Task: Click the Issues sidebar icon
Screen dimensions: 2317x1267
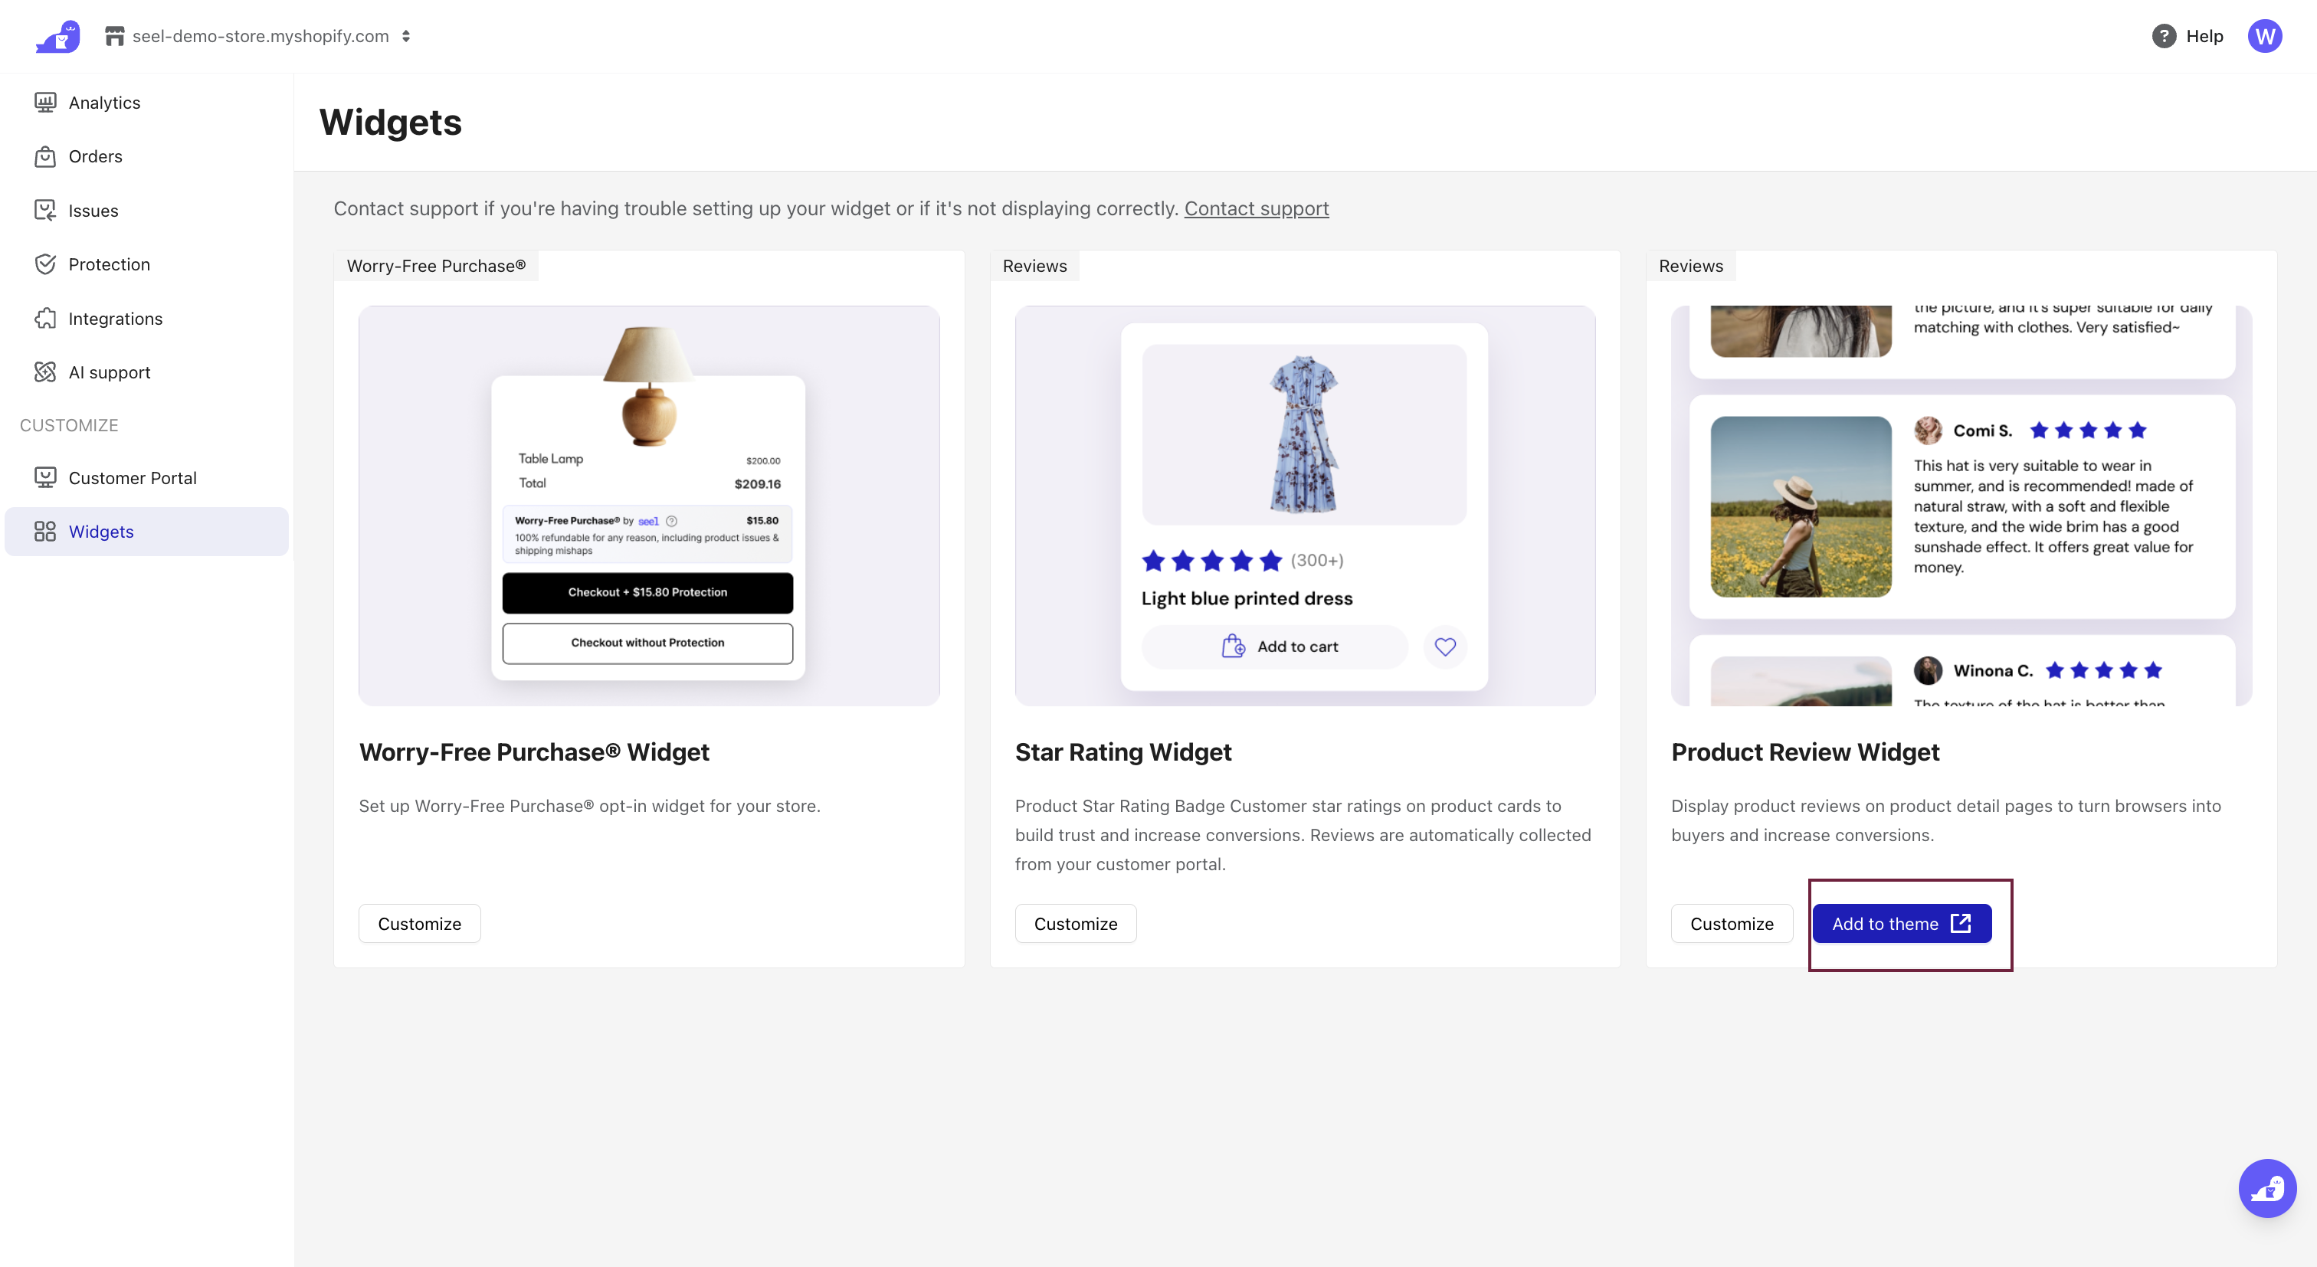Action: click(x=45, y=211)
